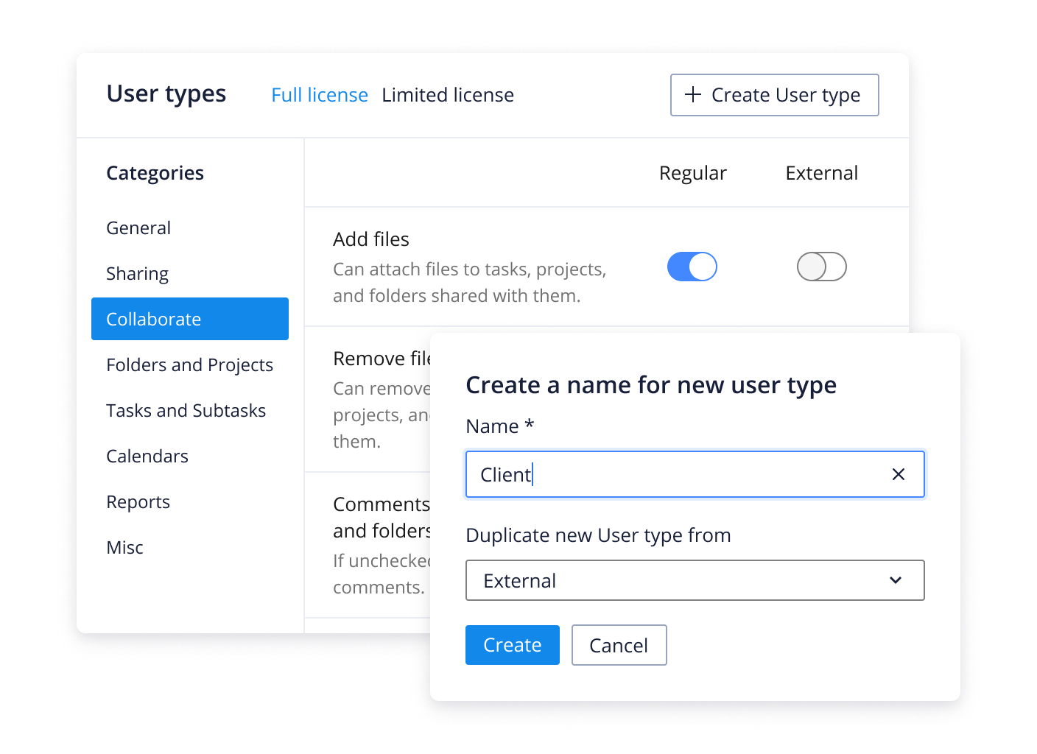Open Folders and Projects category
The width and height of the screenshot is (1037, 754).
(x=189, y=365)
